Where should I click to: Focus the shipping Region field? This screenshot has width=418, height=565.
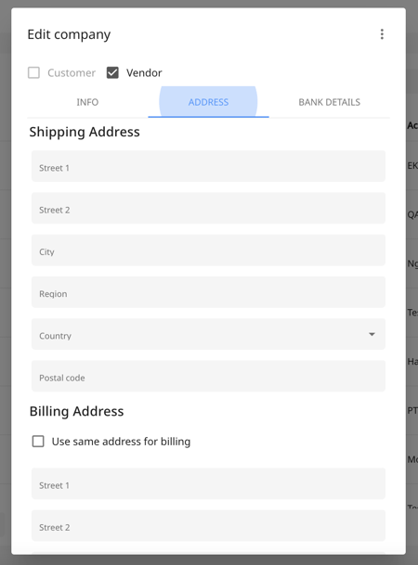pos(208,292)
